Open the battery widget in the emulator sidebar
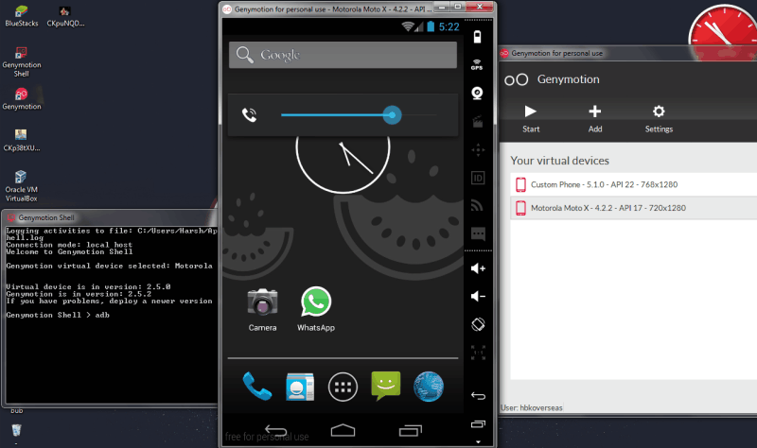 (x=478, y=37)
